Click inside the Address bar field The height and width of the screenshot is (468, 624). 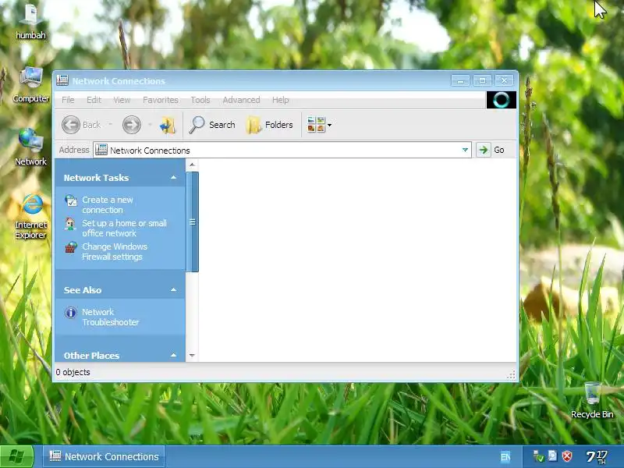[282, 150]
